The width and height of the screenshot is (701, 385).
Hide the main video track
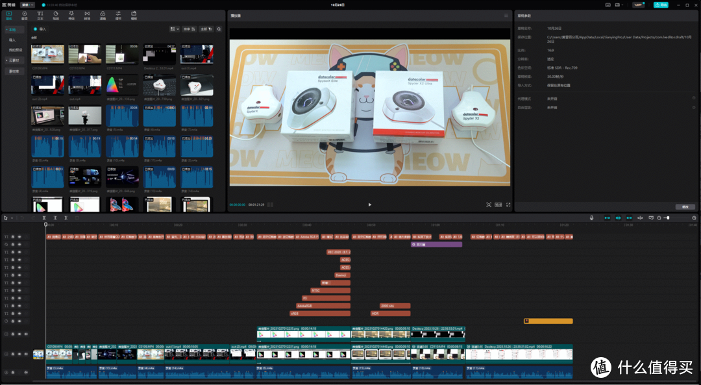click(19, 354)
